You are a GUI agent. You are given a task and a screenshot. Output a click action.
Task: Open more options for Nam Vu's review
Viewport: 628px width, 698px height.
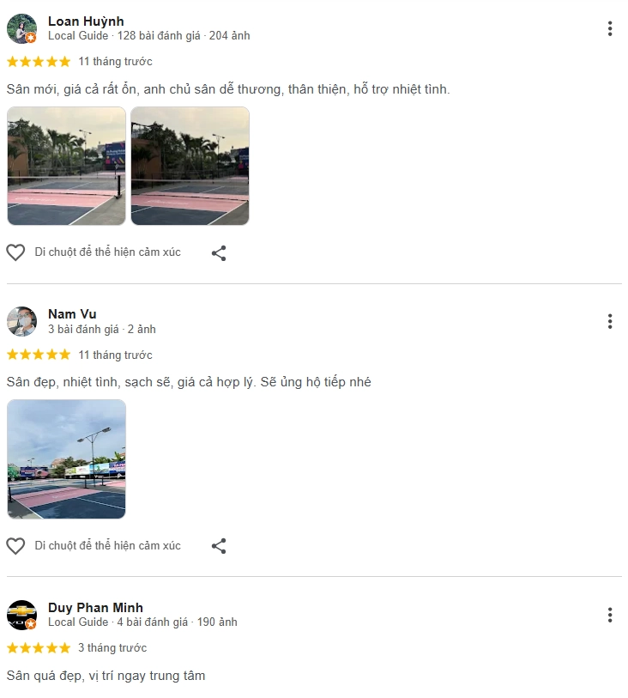coord(610,321)
